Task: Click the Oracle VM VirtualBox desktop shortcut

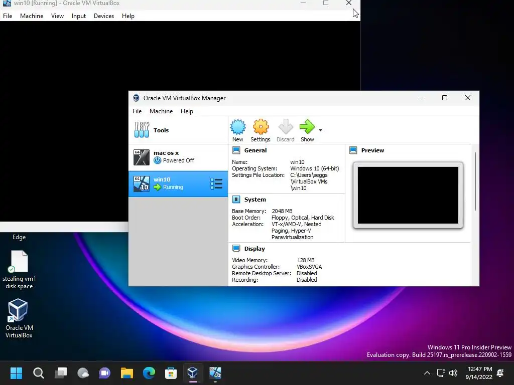Action: [19, 318]
